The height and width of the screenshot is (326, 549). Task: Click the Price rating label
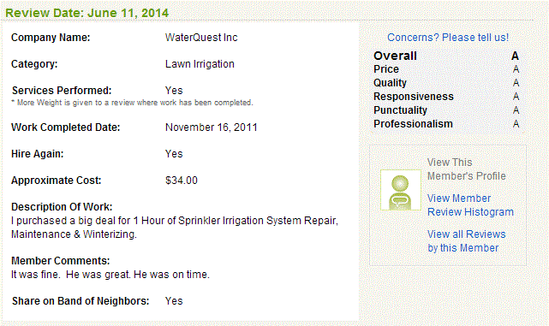(x=386, y=69)
